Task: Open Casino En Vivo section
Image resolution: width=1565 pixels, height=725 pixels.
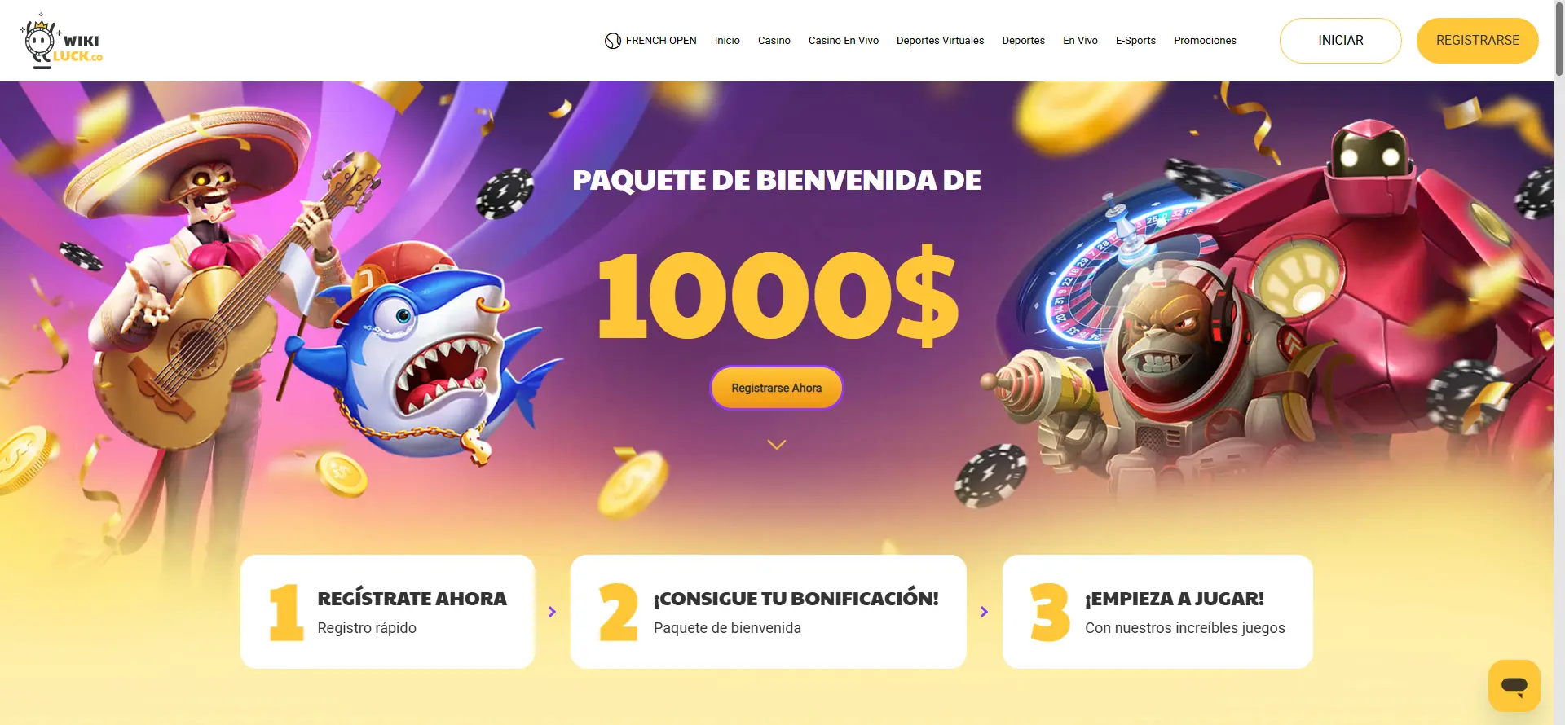Action: click(x=843, y=41)
